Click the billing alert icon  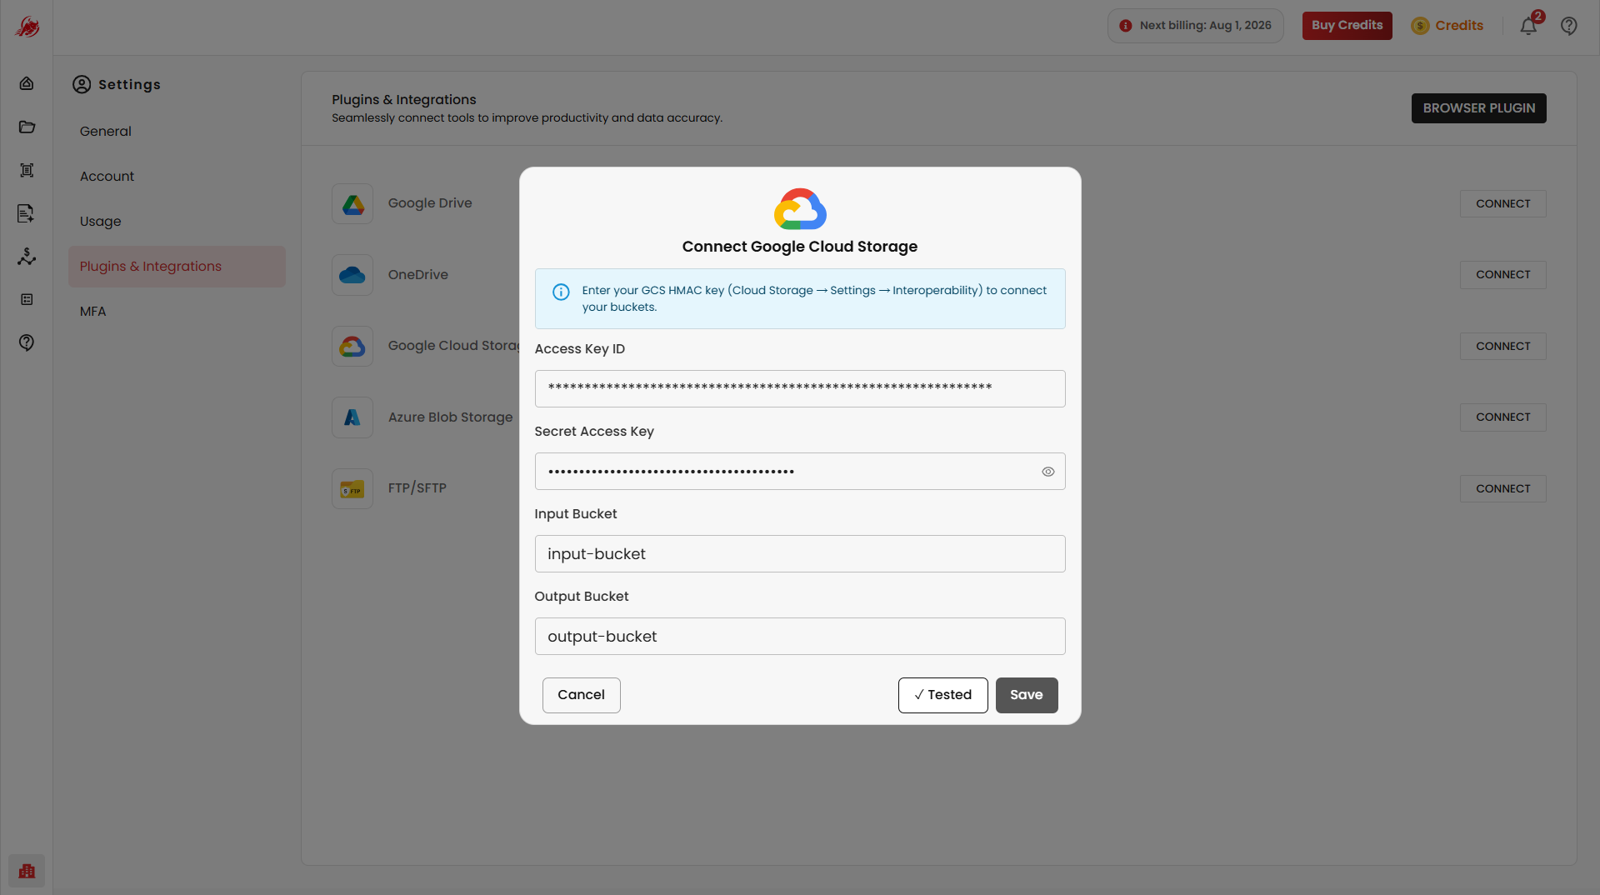pos(1126,26)
